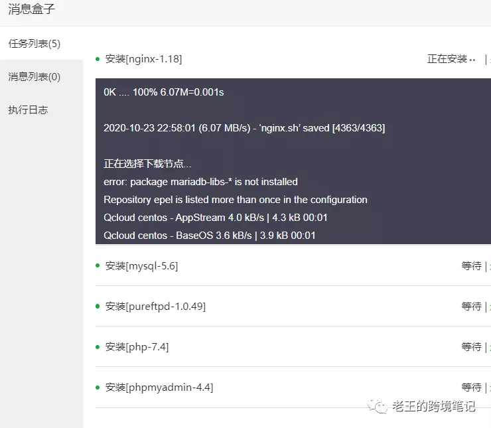Click the green dot beside nginx-1.18 task

[98, 59]
